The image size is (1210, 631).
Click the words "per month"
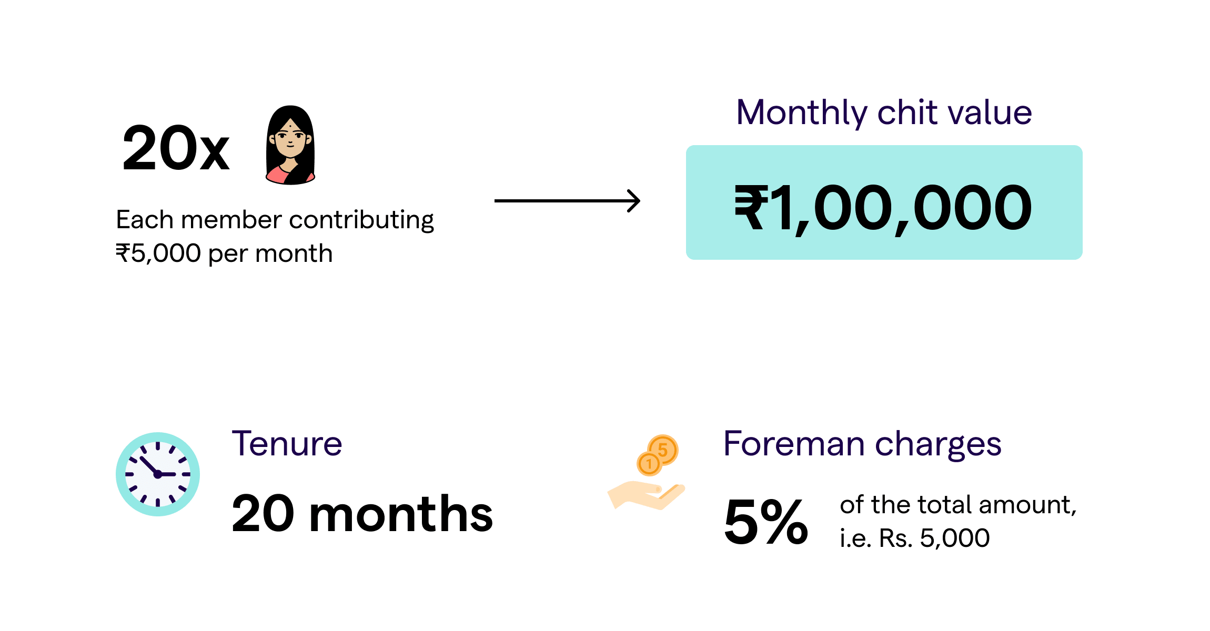(x=270, y=254)
